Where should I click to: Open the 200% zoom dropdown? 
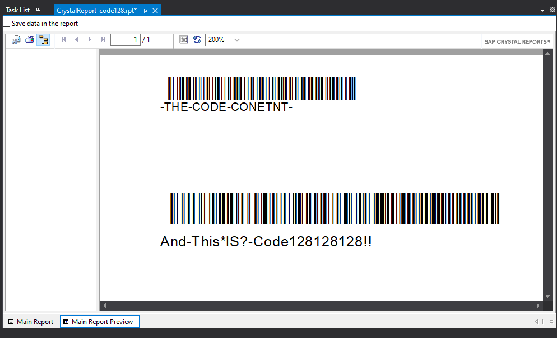(236, 40)
